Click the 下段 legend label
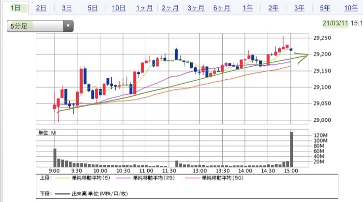This screenshot has height=202, width=363. click(45, 194)
